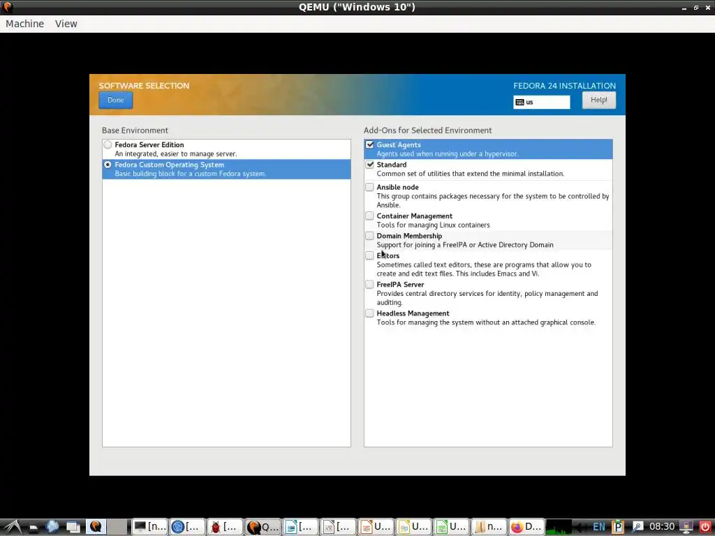
Task: Click the red power button icon
Action: click(x=705, y=528)
